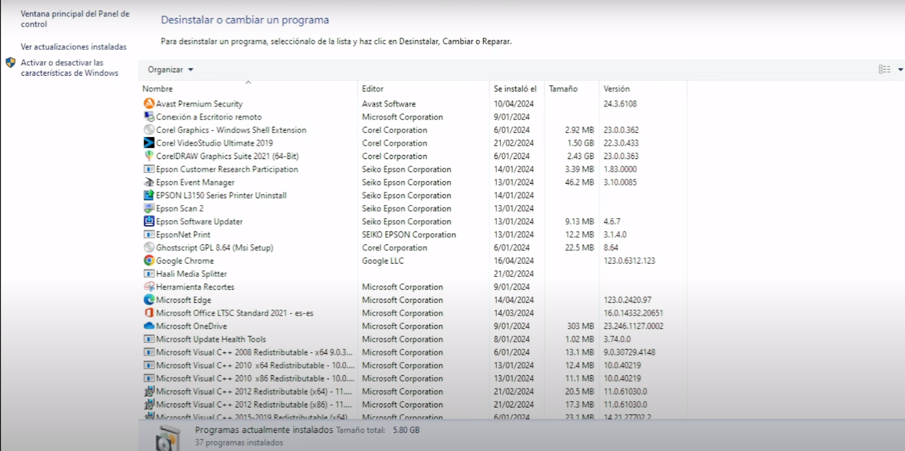The width and height of the screenshot is (905, 451).
Task: Click the EpsonNet Print icon
Action: coord(149,234)
